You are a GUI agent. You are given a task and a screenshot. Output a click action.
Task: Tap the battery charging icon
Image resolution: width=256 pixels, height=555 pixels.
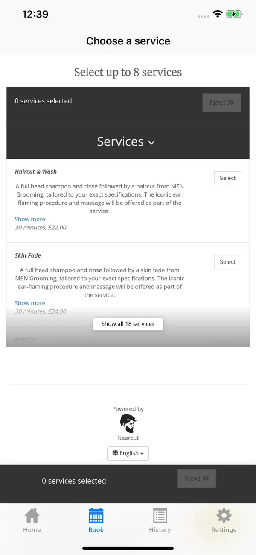tap(234, 14)
